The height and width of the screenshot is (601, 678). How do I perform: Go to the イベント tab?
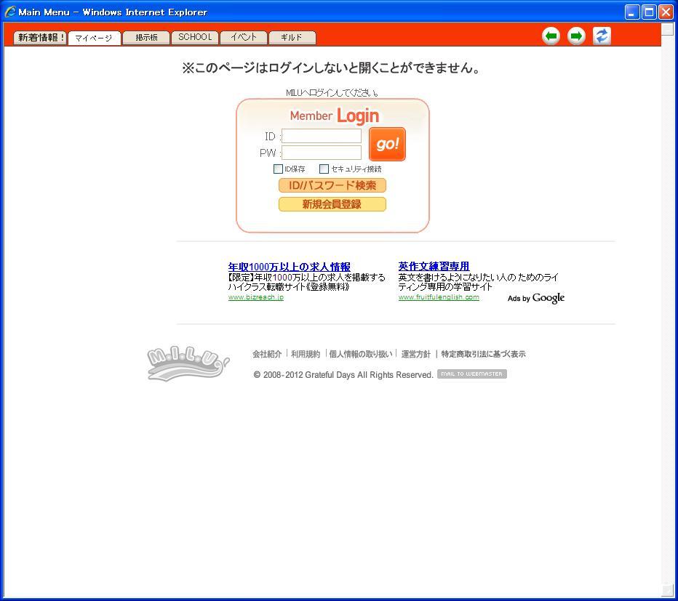click(244, 38)
